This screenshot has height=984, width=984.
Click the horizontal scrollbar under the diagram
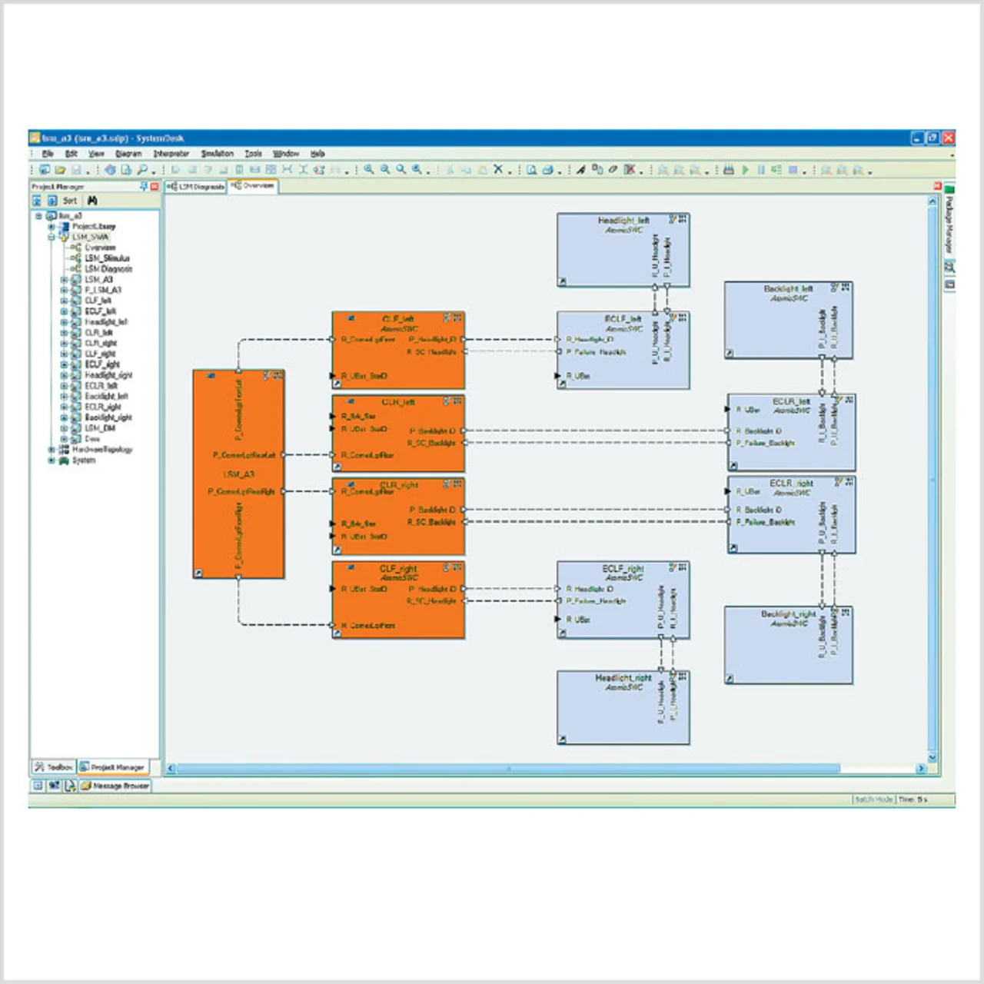point(507,769)
